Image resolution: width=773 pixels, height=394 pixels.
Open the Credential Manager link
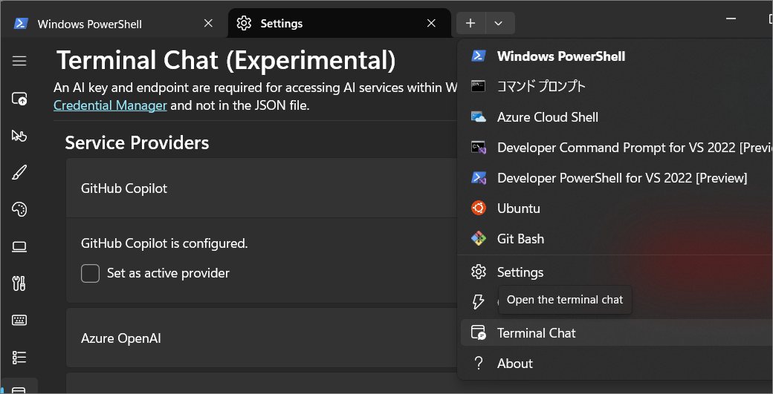tap(110, 105)
